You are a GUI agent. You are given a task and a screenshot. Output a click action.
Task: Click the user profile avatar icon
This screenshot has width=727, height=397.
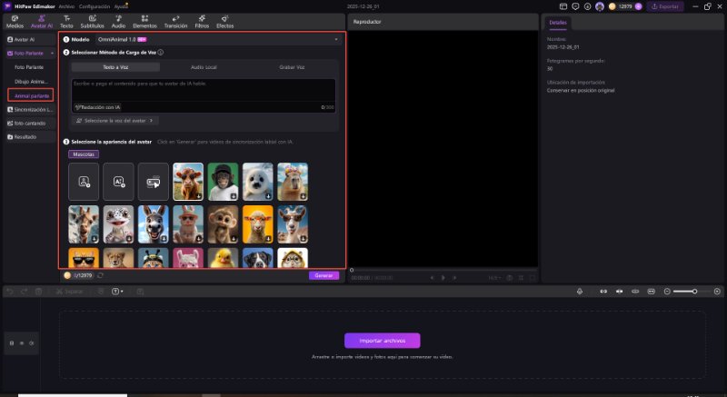(x=599, y=6)
